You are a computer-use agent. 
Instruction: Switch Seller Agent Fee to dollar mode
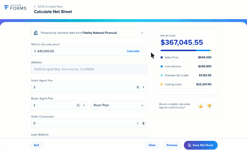(143, 87)
